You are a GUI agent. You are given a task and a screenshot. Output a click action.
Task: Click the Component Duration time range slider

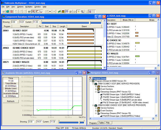tap(71, 23)
